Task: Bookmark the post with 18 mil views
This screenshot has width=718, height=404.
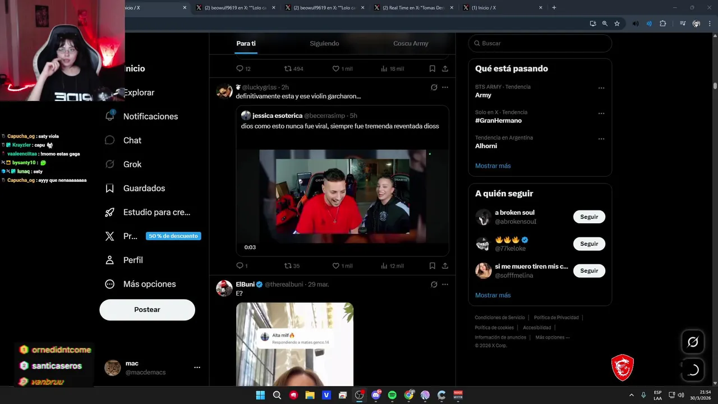Action: 432,68
